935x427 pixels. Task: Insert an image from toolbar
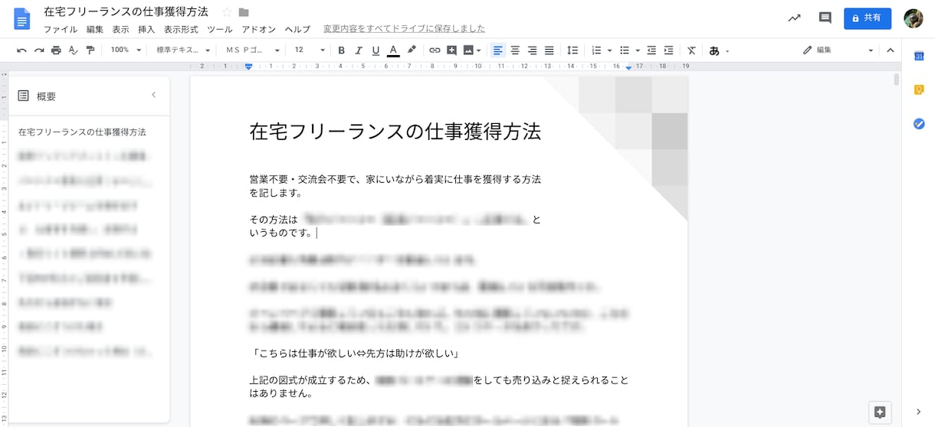click(x=468, y=51)
